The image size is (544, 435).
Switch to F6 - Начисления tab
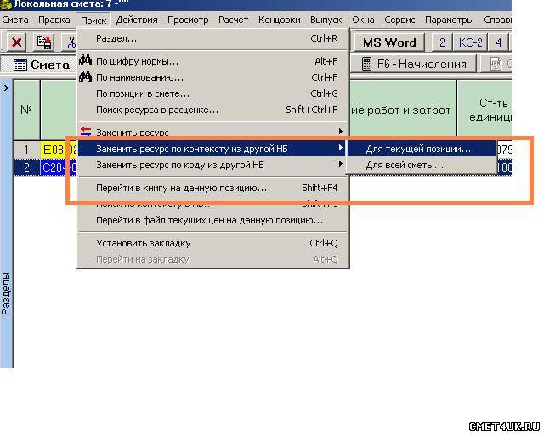(x=414, y=65)
